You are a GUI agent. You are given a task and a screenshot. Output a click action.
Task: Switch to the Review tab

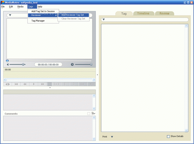pyautogui.click(x=164, y=14)
